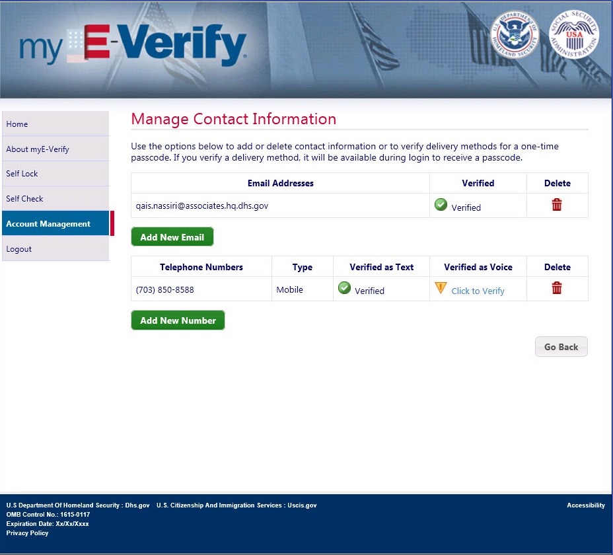Click the Add New Number button
Image resolution: width=613 pixels, height=555 pixels.
click(178, 320)
